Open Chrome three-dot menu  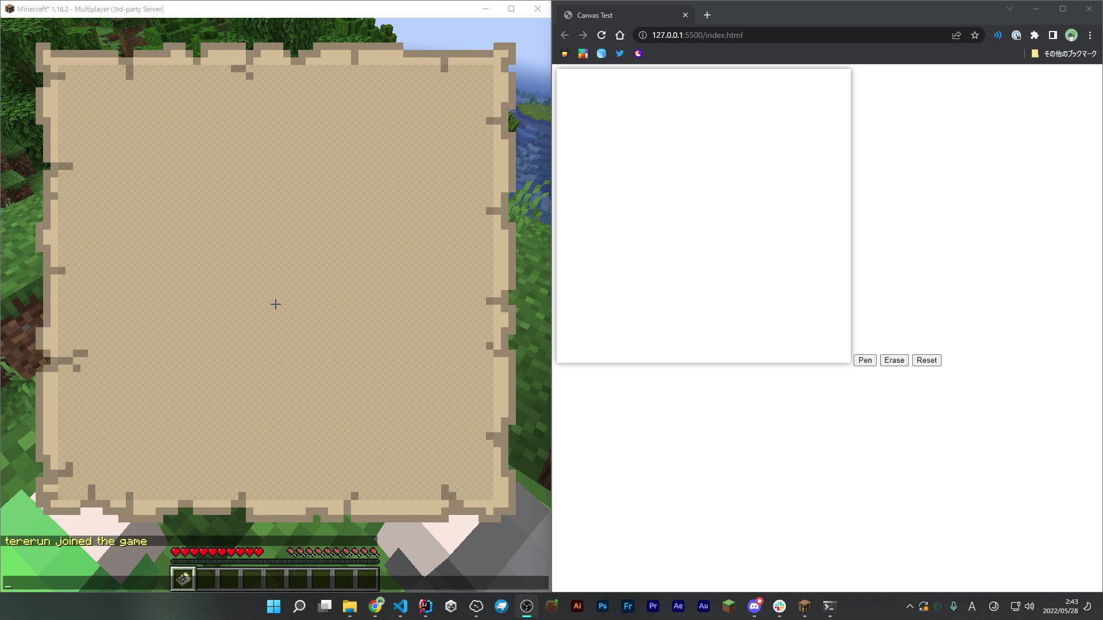click(1090, 35)
